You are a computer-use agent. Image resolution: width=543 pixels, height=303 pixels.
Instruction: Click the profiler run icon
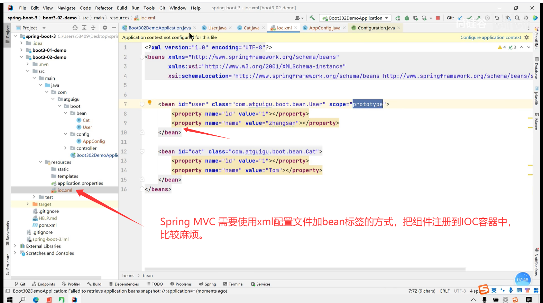(424, 18)
